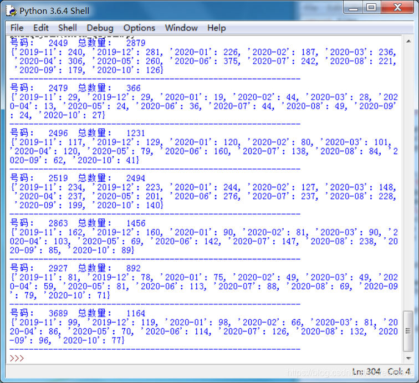The height and width of the screenshot is (383, 419).
Task: Click the total 2879 value
Action: coord(136,43)
